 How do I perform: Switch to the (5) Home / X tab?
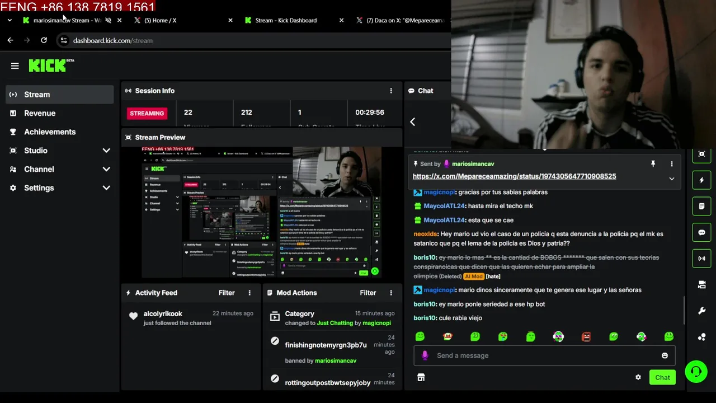pyautogui.click(x=182, y=20)
